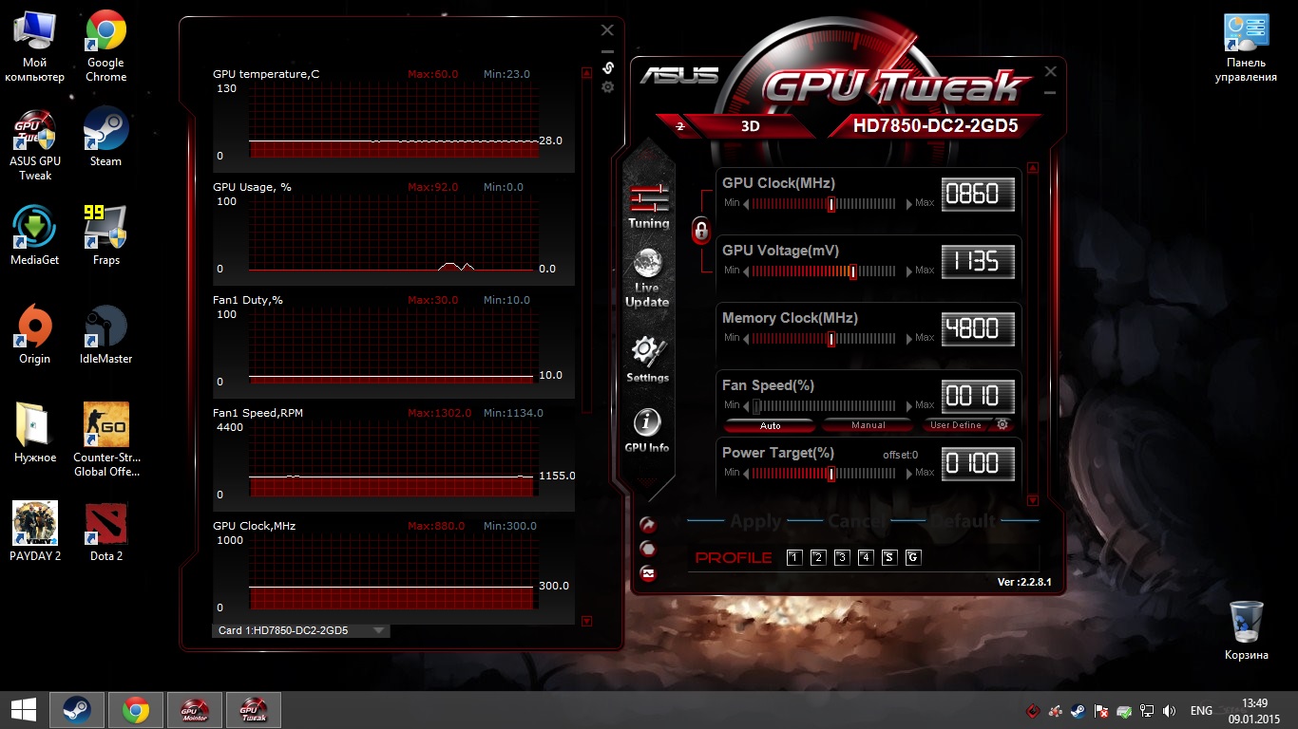Load profile 2

click(818, 557)
